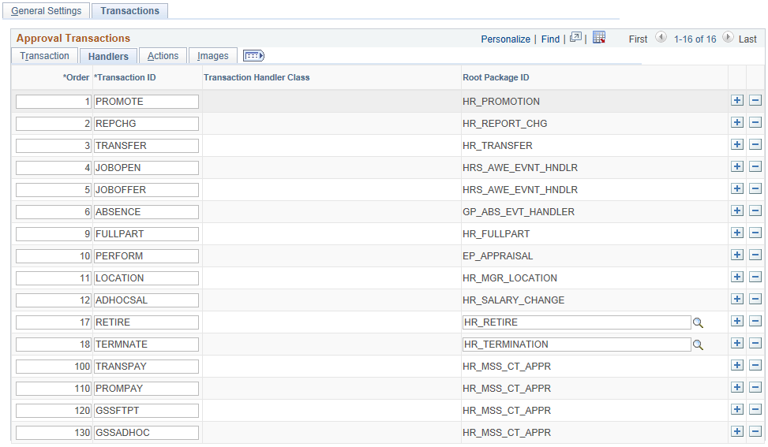Select the HR_MGR_LOCATION root package text

(510, 278)
